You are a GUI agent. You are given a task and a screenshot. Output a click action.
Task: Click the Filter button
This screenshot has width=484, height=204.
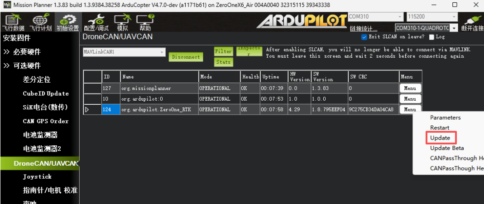coord(224,51)
